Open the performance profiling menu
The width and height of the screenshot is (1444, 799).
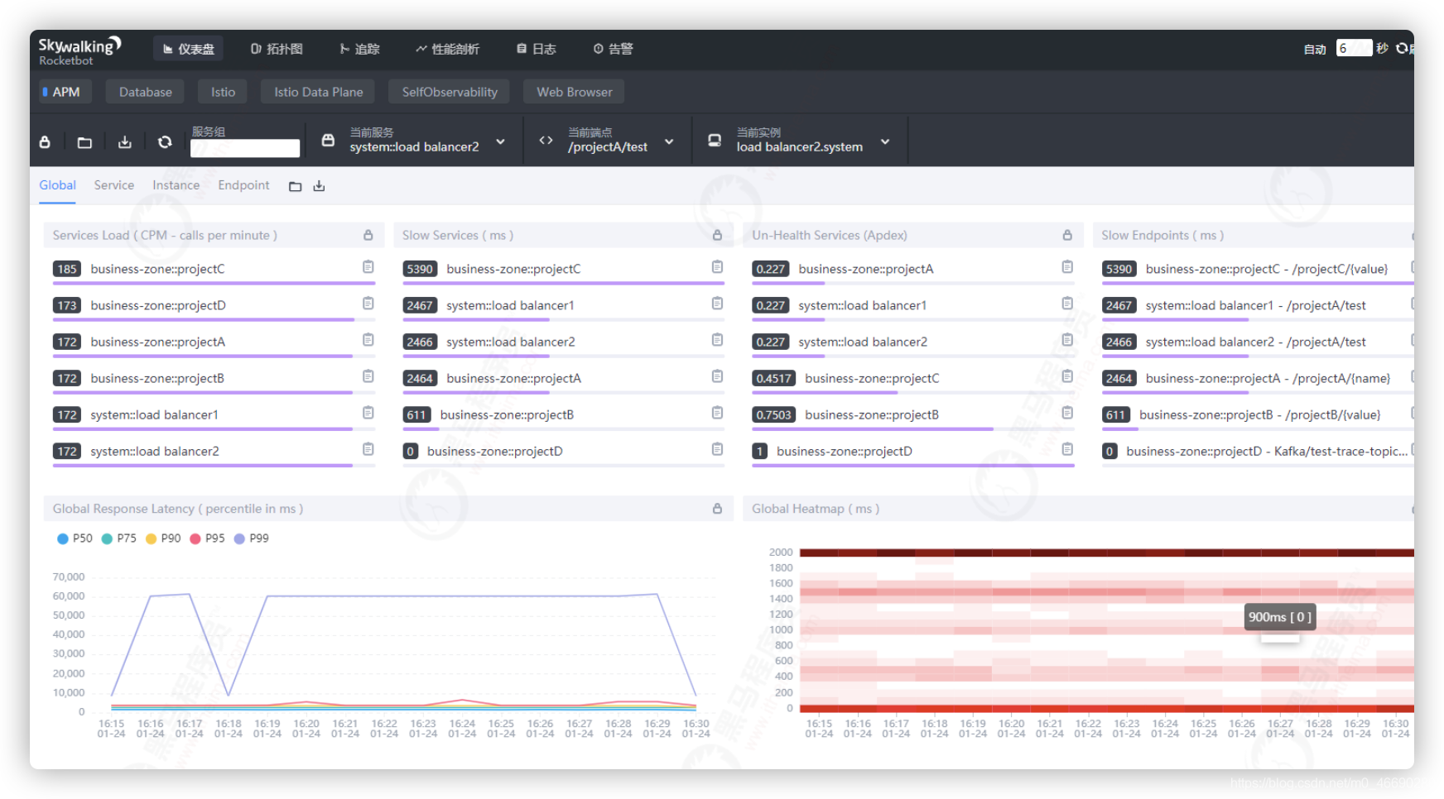click(447, 49)
